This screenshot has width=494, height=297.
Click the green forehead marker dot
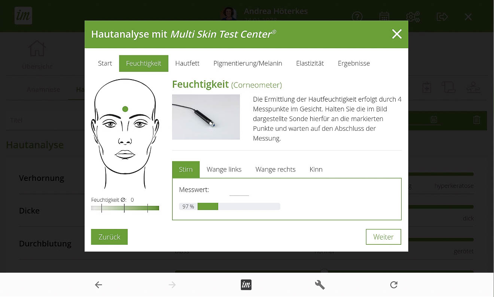[x=125, y=109]
